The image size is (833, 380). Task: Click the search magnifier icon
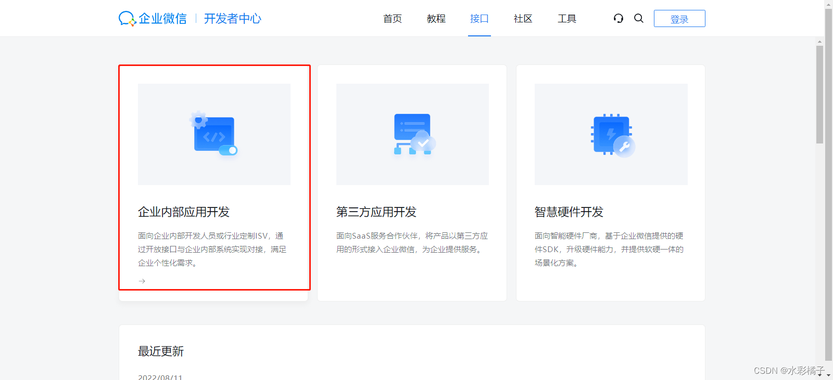tap(639, 18)
